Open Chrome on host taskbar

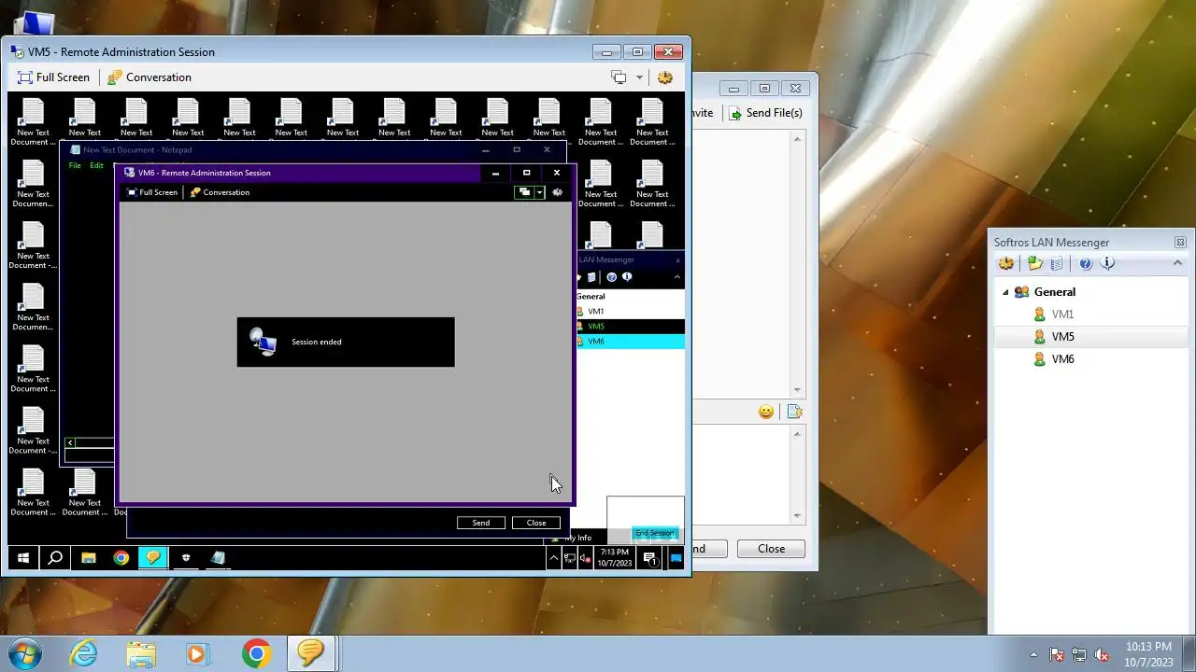[256, 653]
